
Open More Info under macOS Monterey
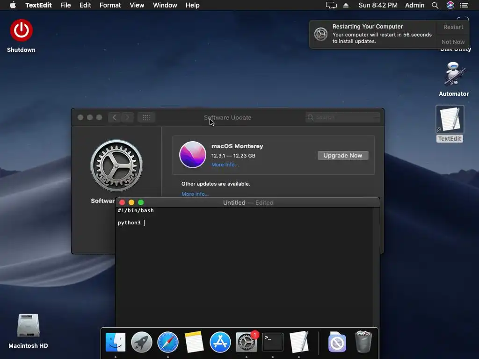(225, 165)
